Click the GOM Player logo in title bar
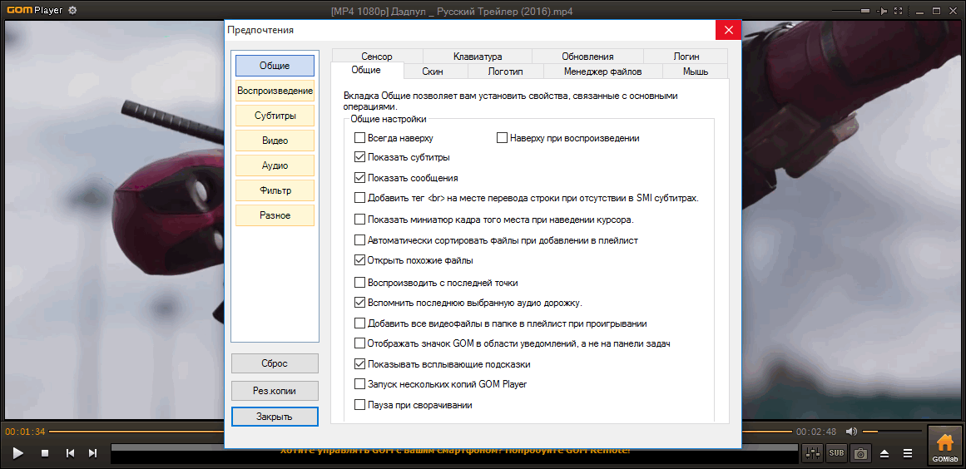966x469 pixels. click(34, 11)
